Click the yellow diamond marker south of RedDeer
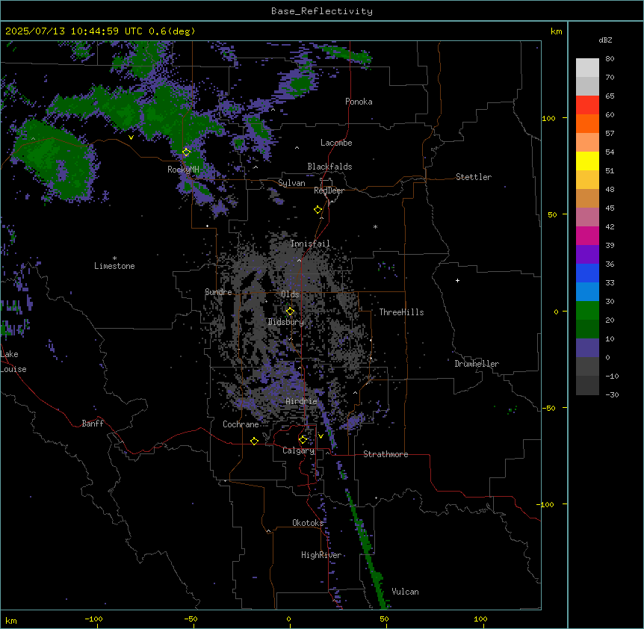Screen dimensions: 644x629 coord(318,210)
